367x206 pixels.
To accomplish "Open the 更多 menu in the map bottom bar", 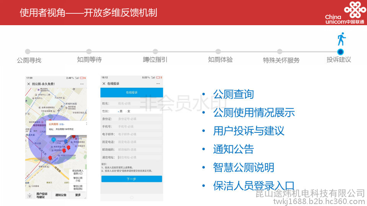I will click(x=78, y=195).
